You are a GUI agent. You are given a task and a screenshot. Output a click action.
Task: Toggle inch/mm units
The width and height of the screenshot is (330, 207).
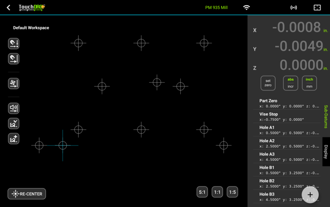pos(309,83)
